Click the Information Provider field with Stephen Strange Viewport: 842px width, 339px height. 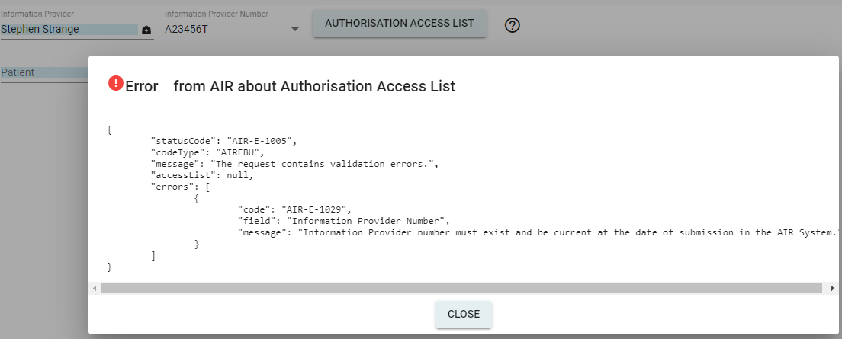click(69, 30)
